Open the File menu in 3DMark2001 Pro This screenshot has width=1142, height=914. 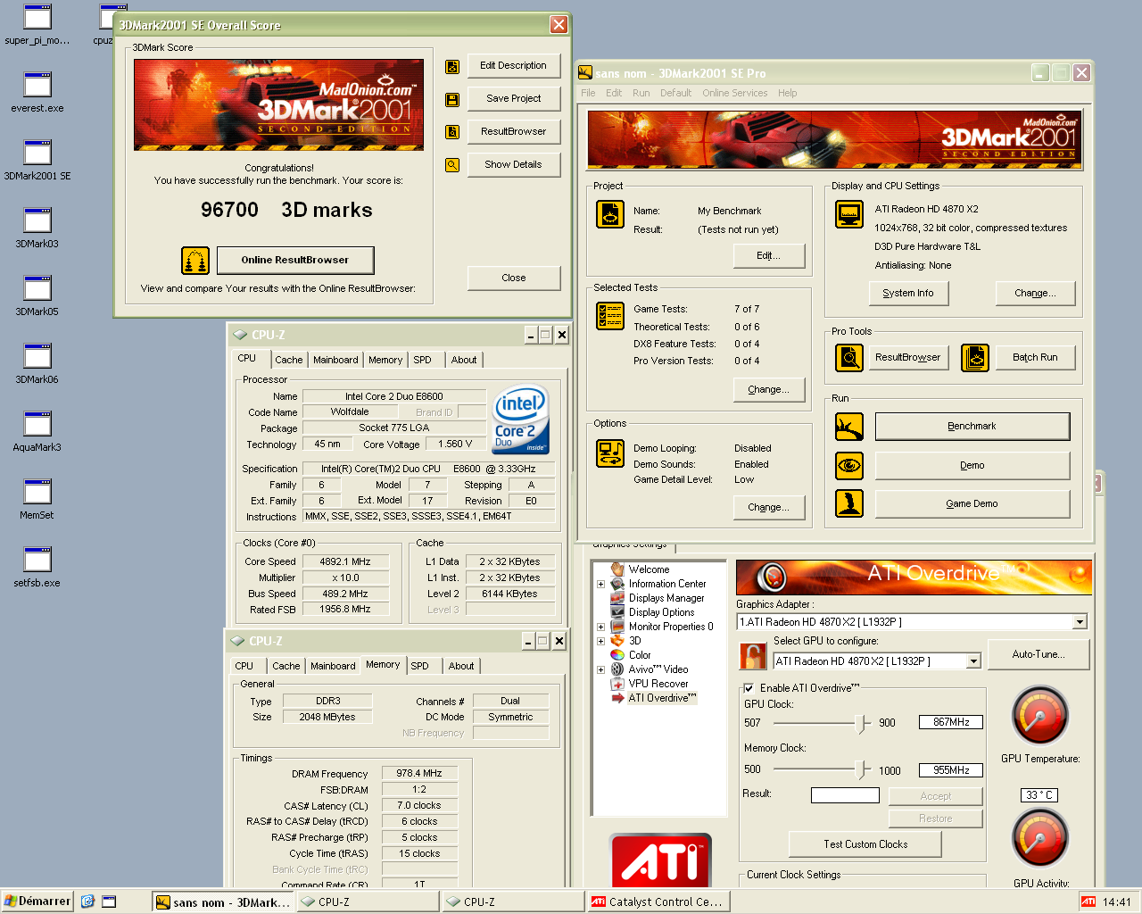pyautogui.click(x=588, y=93)
